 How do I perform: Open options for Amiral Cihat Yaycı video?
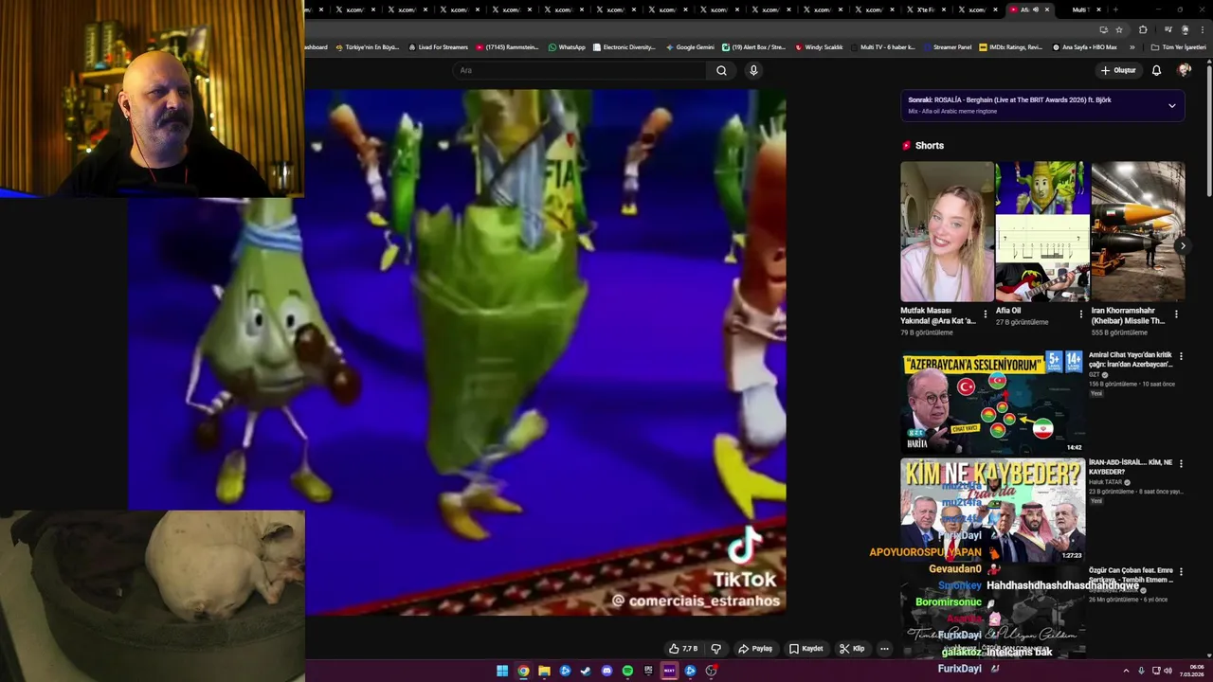1181,356
